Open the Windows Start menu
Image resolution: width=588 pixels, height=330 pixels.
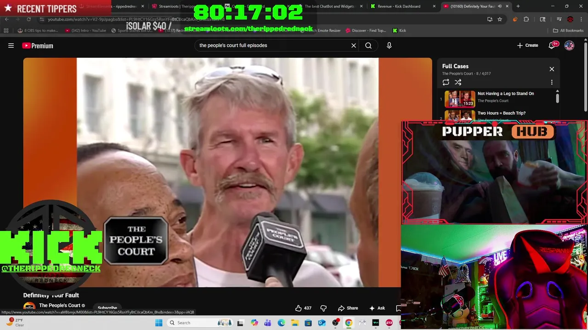[158, 323]
